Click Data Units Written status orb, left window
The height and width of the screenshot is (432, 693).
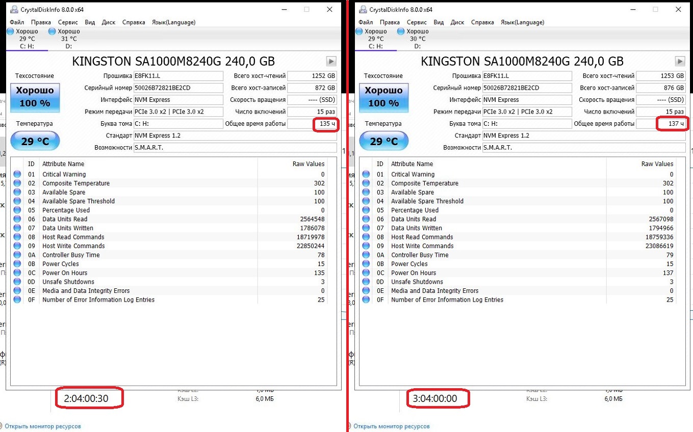17,228
